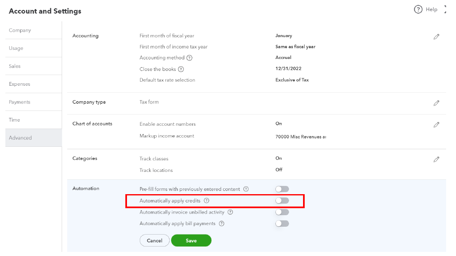Turn on Automatically apply bill payments

[282, 223]
